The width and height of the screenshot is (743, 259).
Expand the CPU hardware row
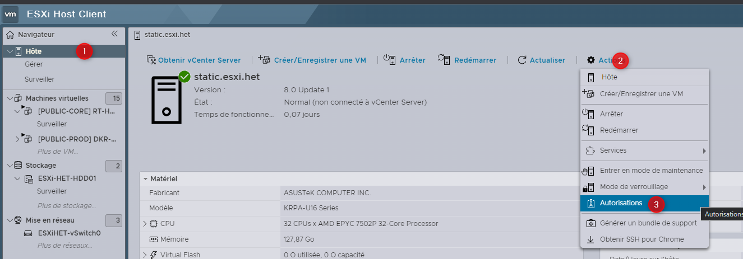(145, 224)
